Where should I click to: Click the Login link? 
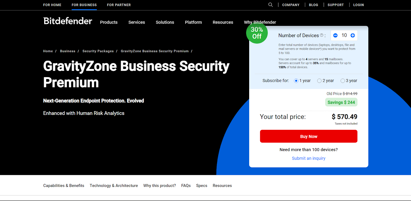(x=358, y=5)
